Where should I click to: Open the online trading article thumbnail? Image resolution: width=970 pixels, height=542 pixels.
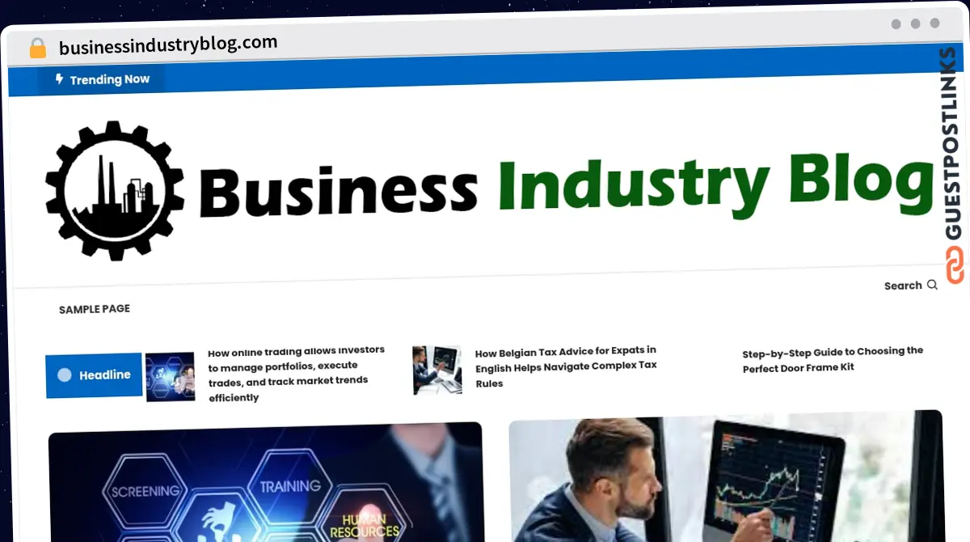170,376
